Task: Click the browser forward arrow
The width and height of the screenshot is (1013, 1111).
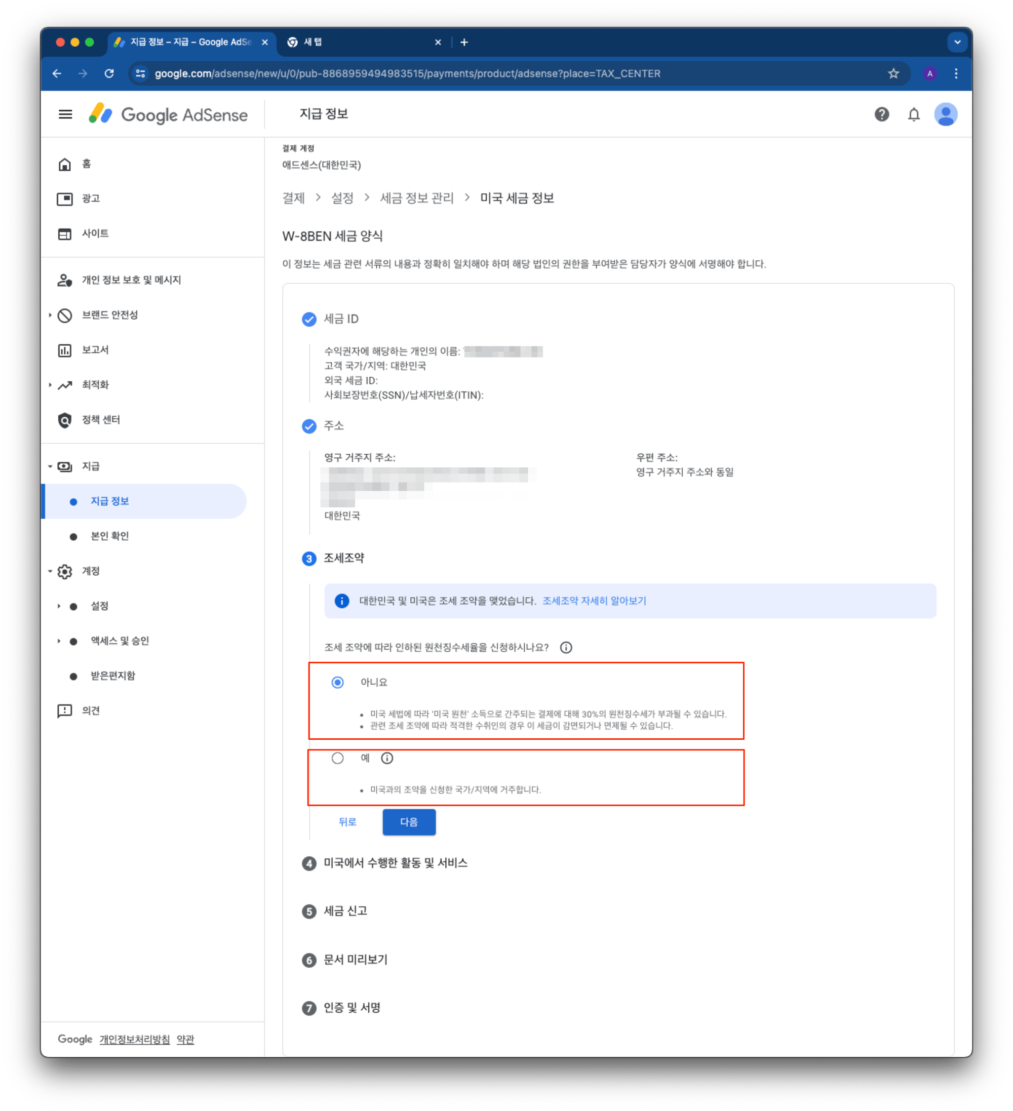Action: point(83,73)
